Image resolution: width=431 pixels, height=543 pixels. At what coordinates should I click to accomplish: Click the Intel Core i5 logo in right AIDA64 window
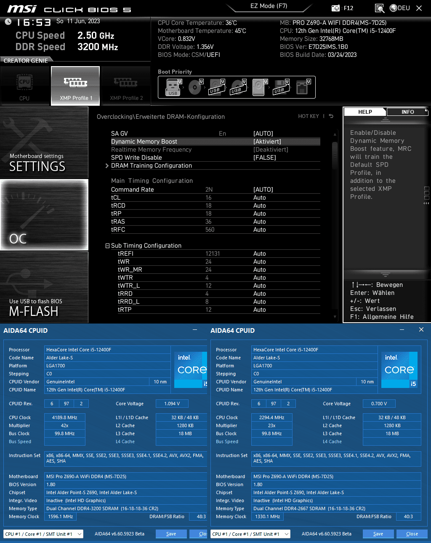coord(399,369)
